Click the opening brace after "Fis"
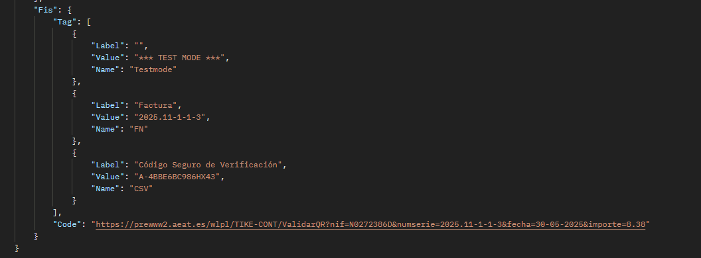The width and height of the screenshot is (701, 258). tap(70, 9)
